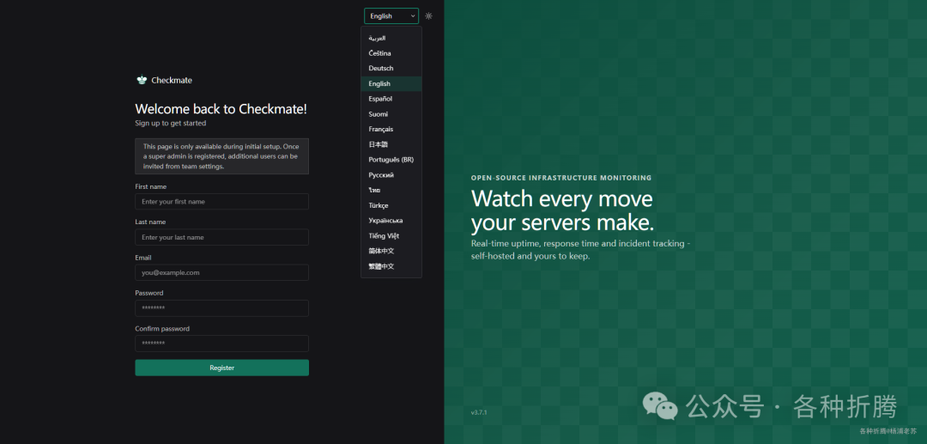Click the 'Confirm password' field label
927x444 pixels.
point(162,329)
